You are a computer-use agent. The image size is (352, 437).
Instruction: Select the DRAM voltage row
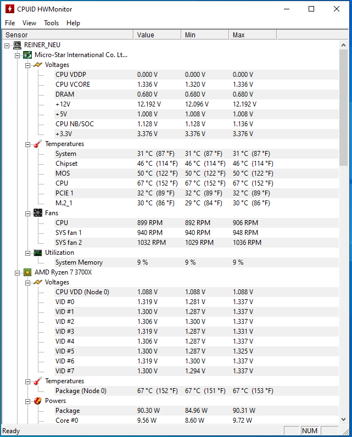click(x=197, y=94)
